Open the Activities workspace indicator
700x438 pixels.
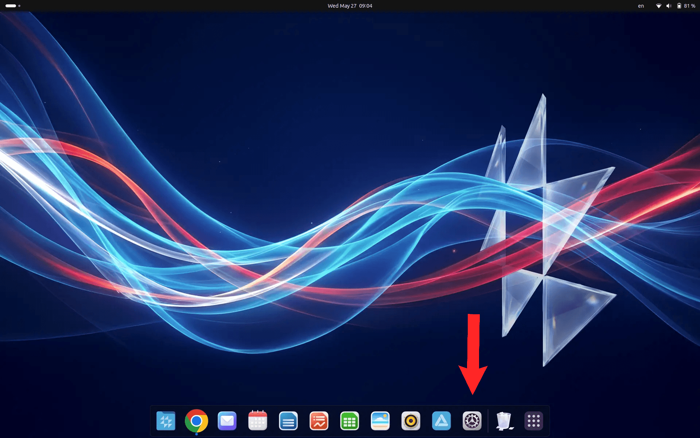pos(13,6)
